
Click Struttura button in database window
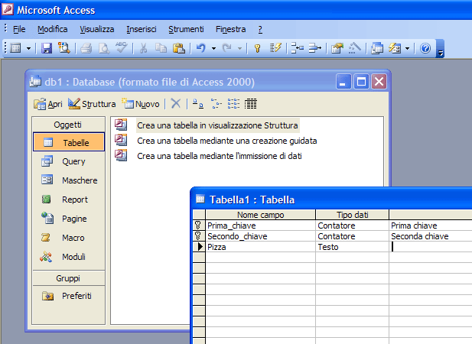[92, 104]
